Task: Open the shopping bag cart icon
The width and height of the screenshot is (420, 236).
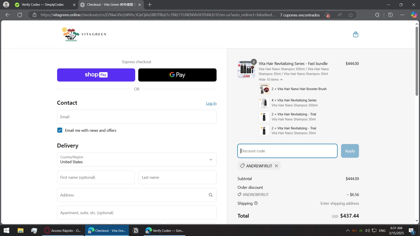Action: click(x=356, y=34)
